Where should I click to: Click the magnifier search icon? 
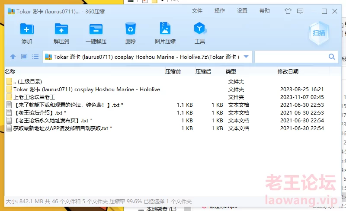(332, 57)
